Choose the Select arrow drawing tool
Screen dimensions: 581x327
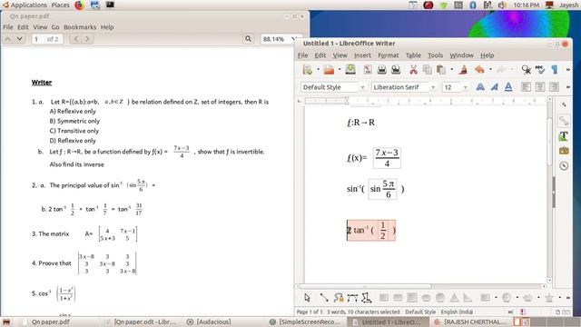coord(307,298)
